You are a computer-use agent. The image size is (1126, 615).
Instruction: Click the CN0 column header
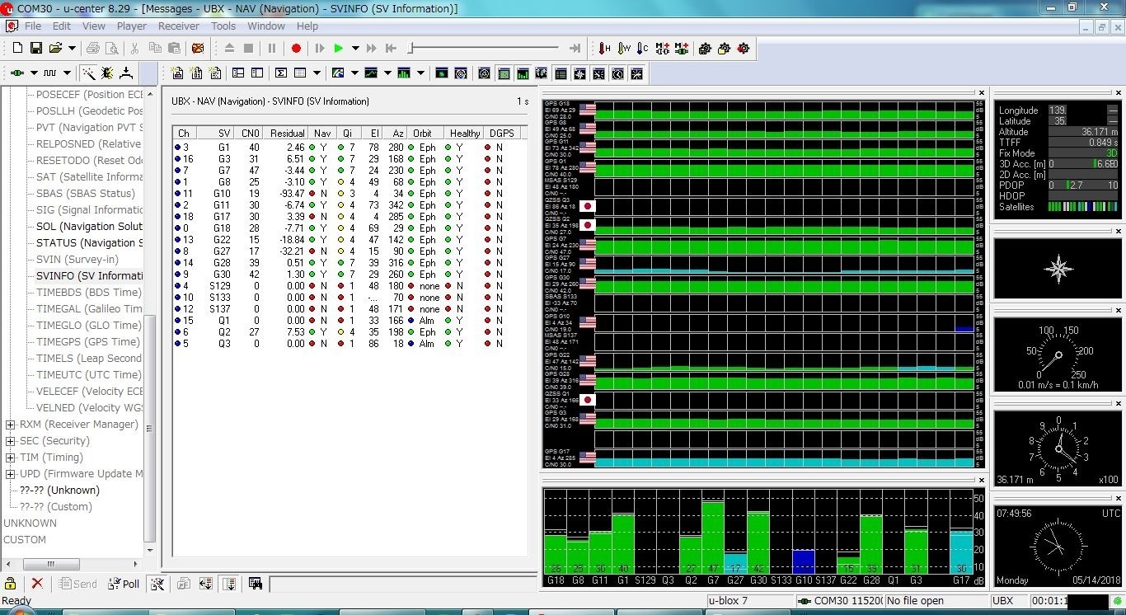tap(250, 133)
